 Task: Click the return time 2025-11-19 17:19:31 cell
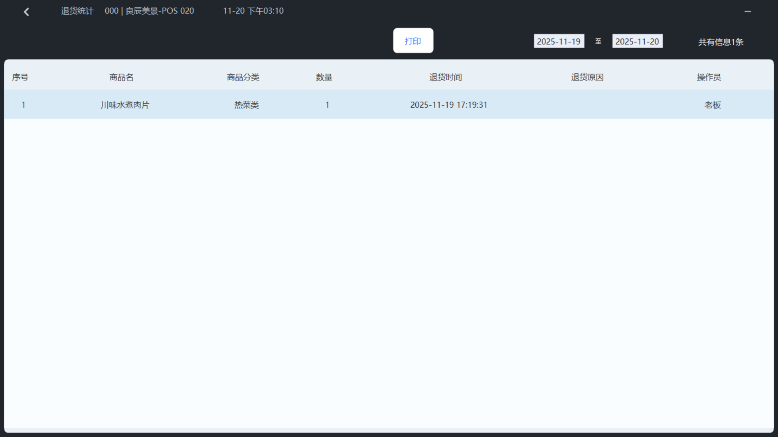tap(449, 105)
